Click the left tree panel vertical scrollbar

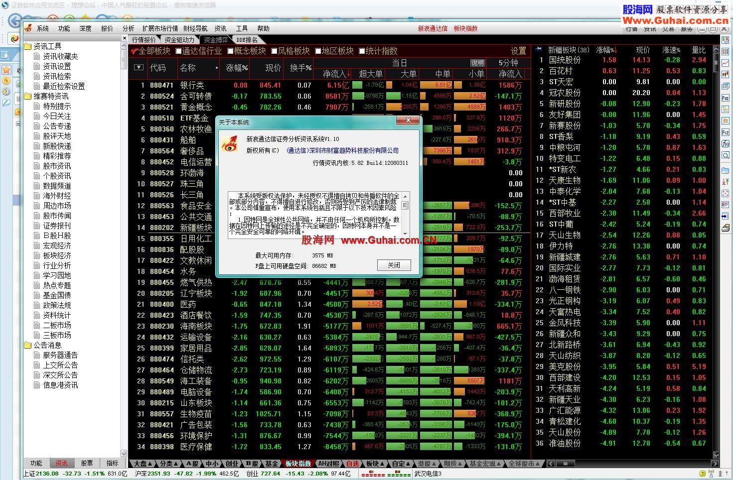point(124,249)
